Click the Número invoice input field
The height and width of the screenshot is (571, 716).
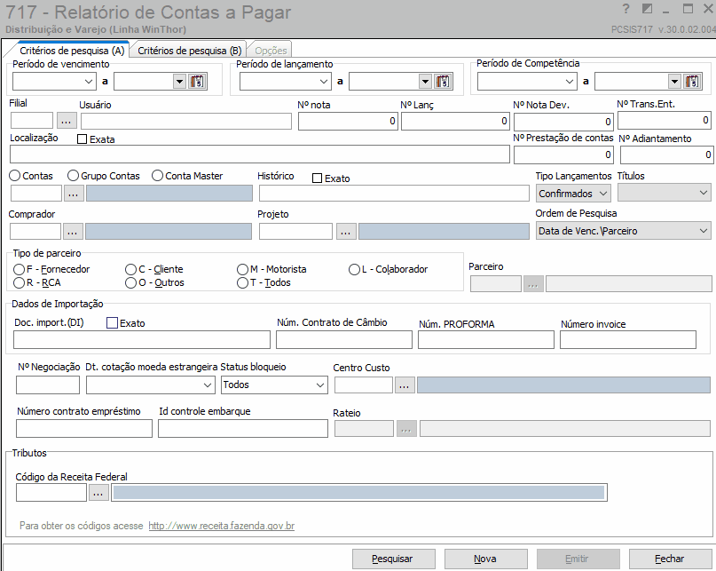tap(628, 340)
